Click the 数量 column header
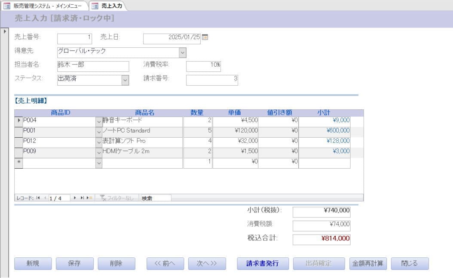This screenshot has height=278, width=453. pos(197,113)
